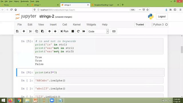Insert cell below with plus icon

24,31
